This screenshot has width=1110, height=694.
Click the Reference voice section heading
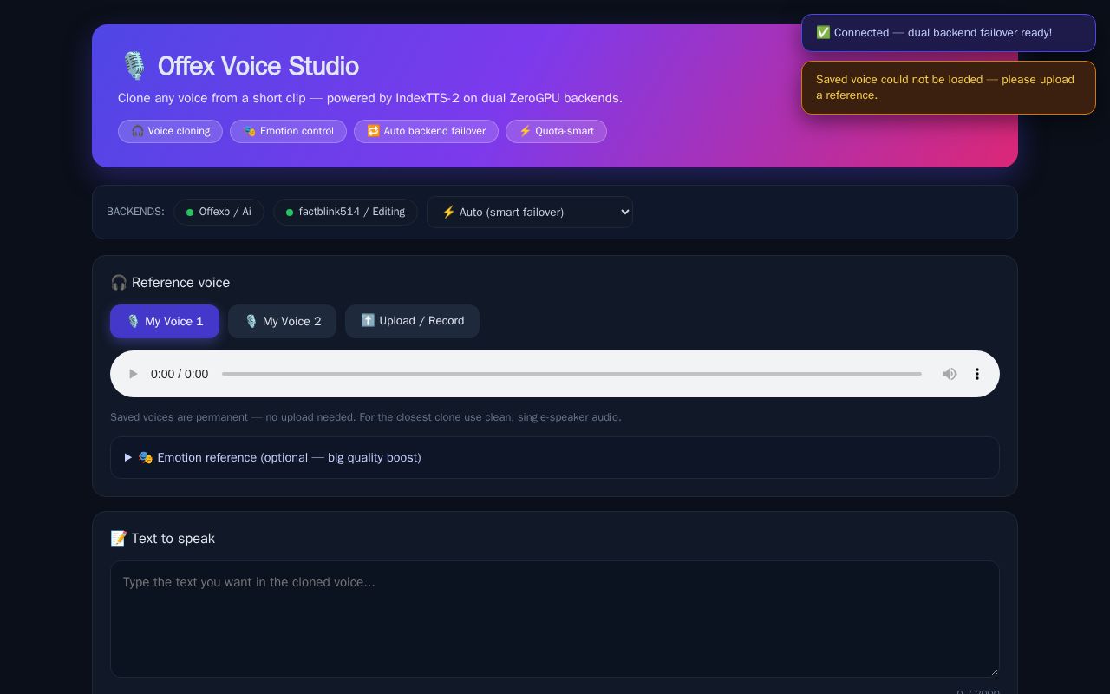pyautogui.click(x=170, y=283)
